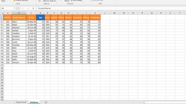
Task: Click the horizontal scrollbar track
Action: [165, 102]
